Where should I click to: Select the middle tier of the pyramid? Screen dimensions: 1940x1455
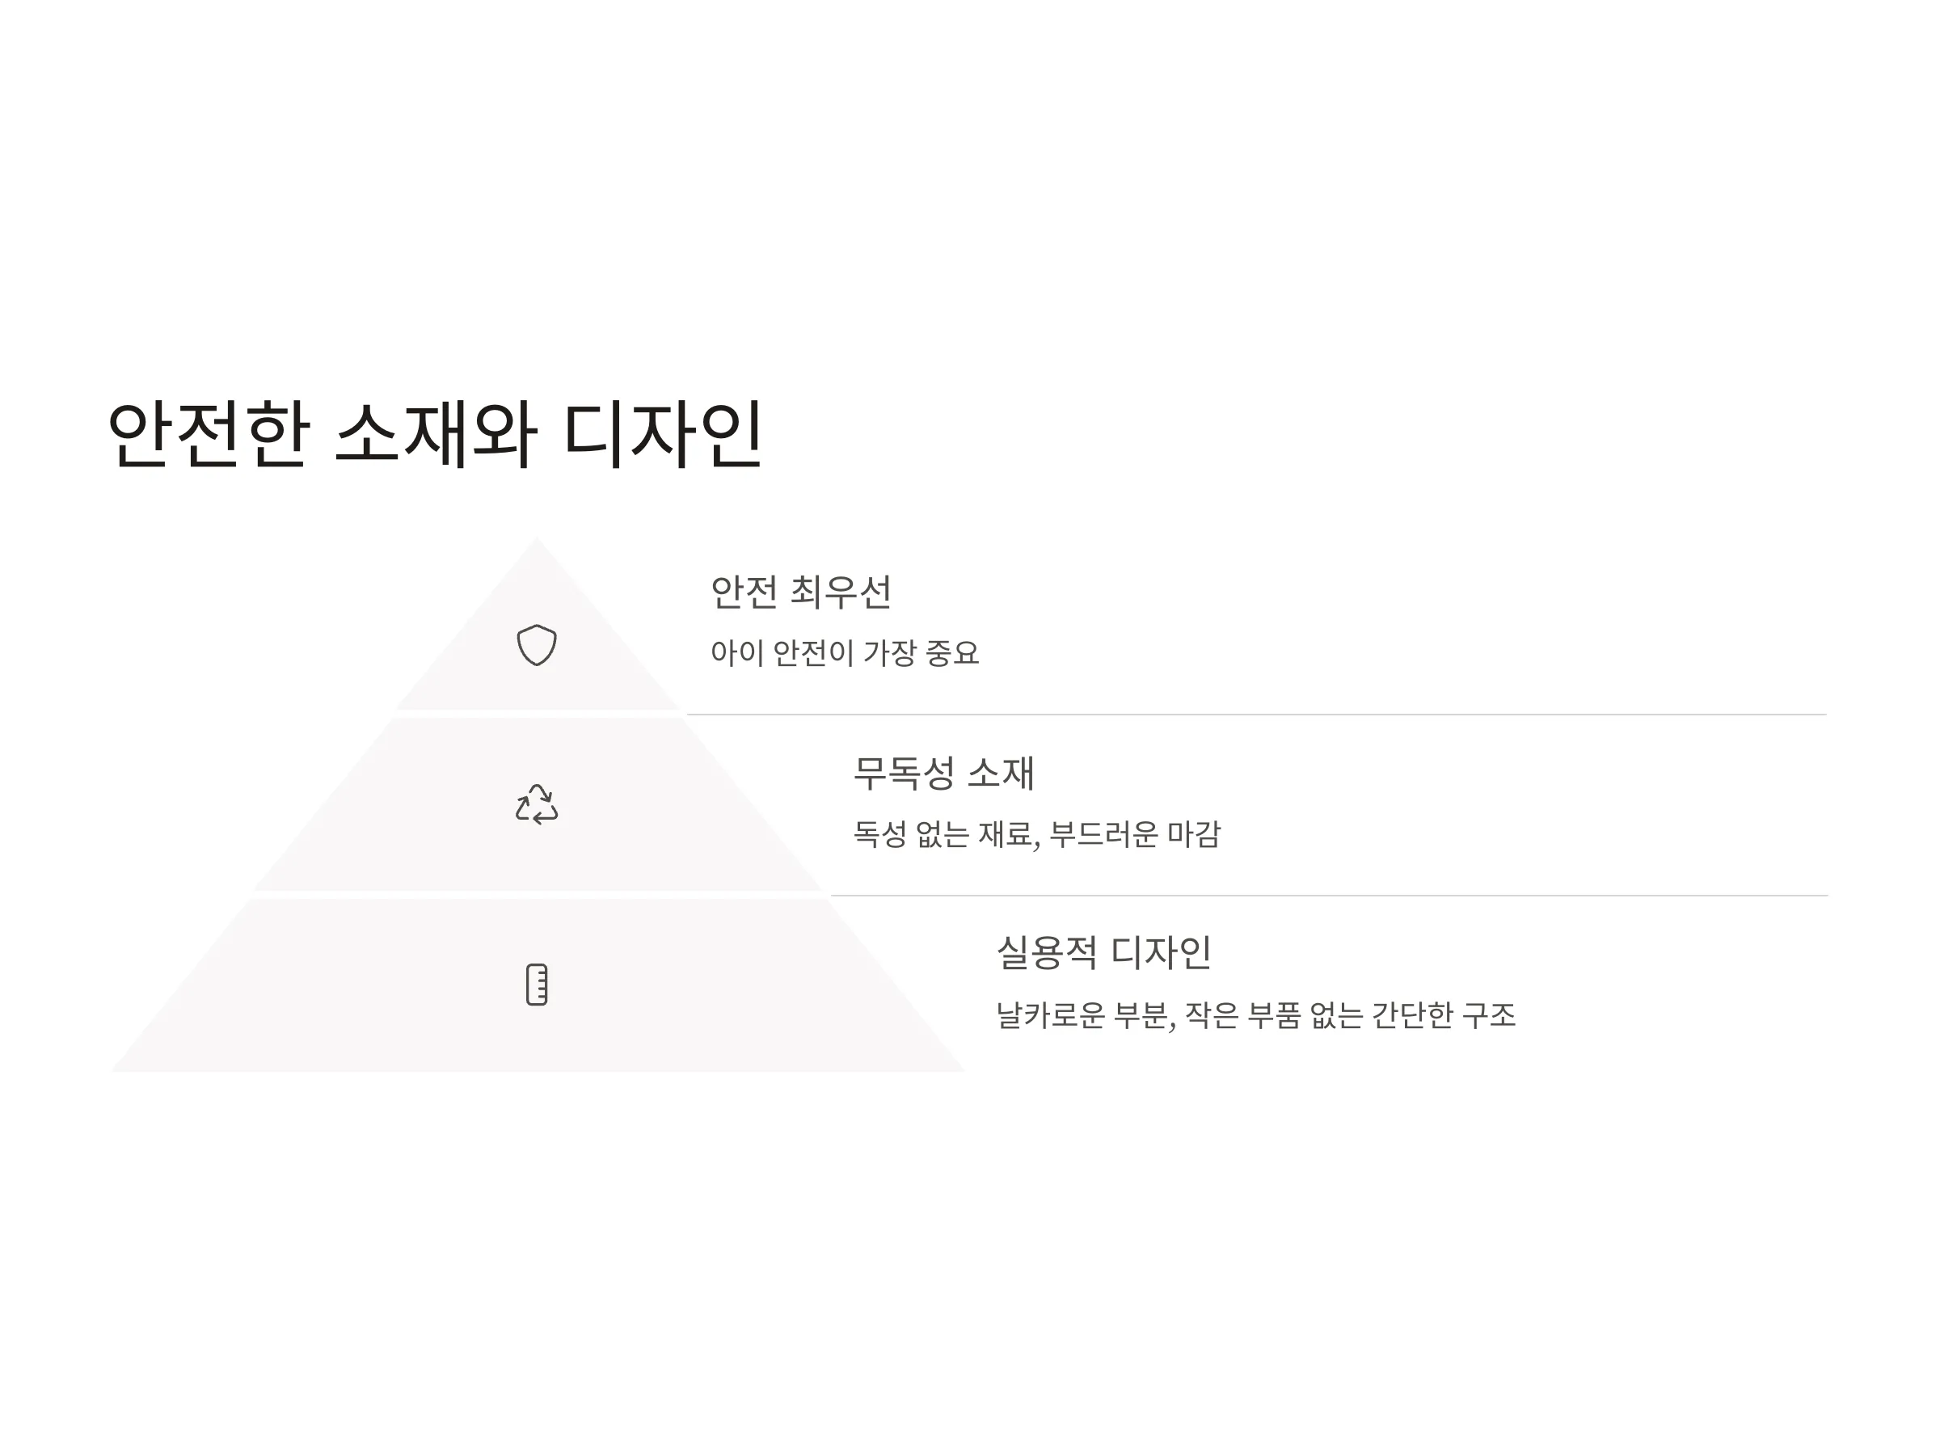tap(537, 804)
